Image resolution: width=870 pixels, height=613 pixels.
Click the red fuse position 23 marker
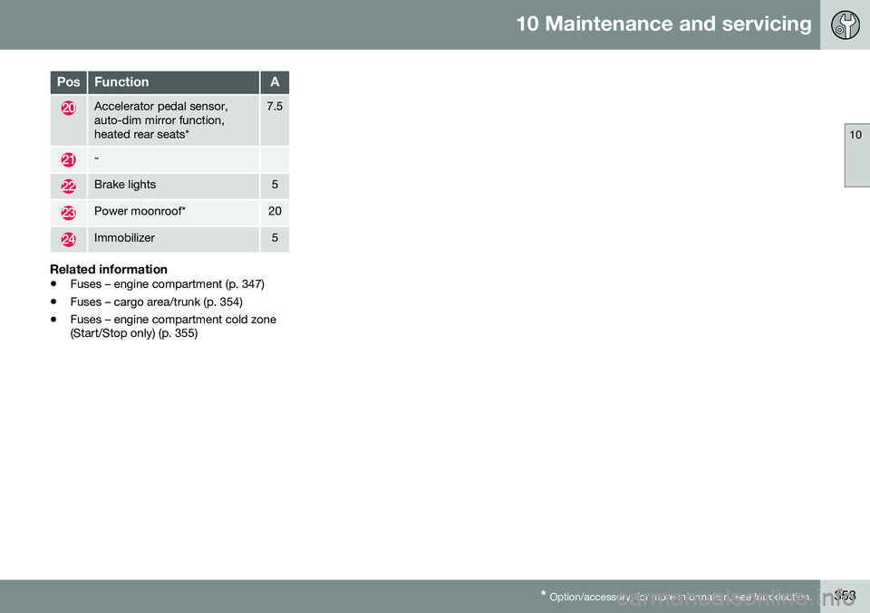[68, 213]
